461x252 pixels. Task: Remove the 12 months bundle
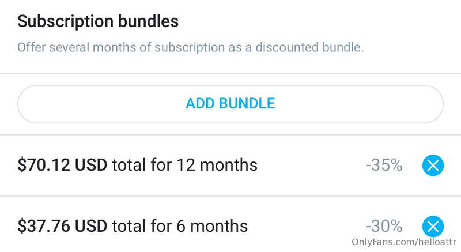tap(433, 166)
